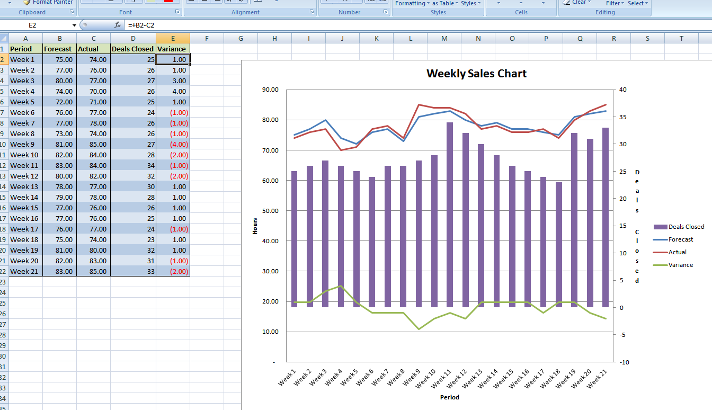The image size is (712, 410).
Task: Open the Format as Table dropdown
Action: coord(445,3)
